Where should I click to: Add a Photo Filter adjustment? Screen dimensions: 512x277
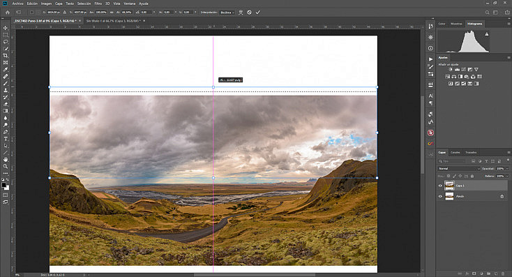[x=467, y=77]
